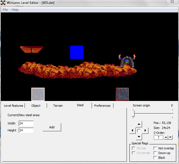Move selection left with arrow button
Image resolution: width=179 pixels, height=164 pixels.
click(132, 131)
